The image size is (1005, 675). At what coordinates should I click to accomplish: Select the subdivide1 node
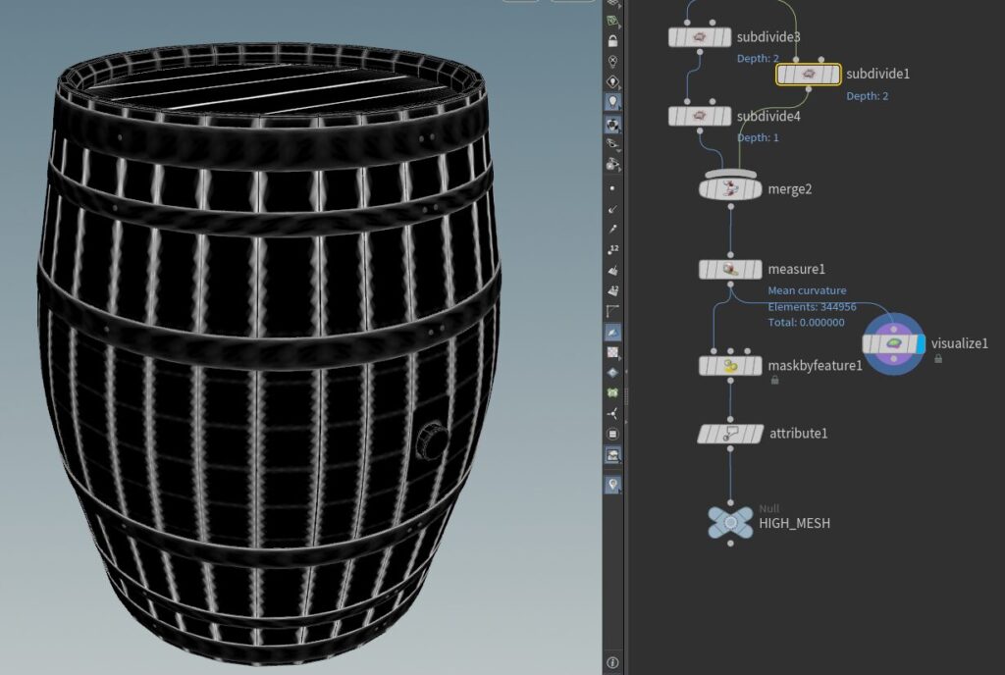[x=808, y=74]
